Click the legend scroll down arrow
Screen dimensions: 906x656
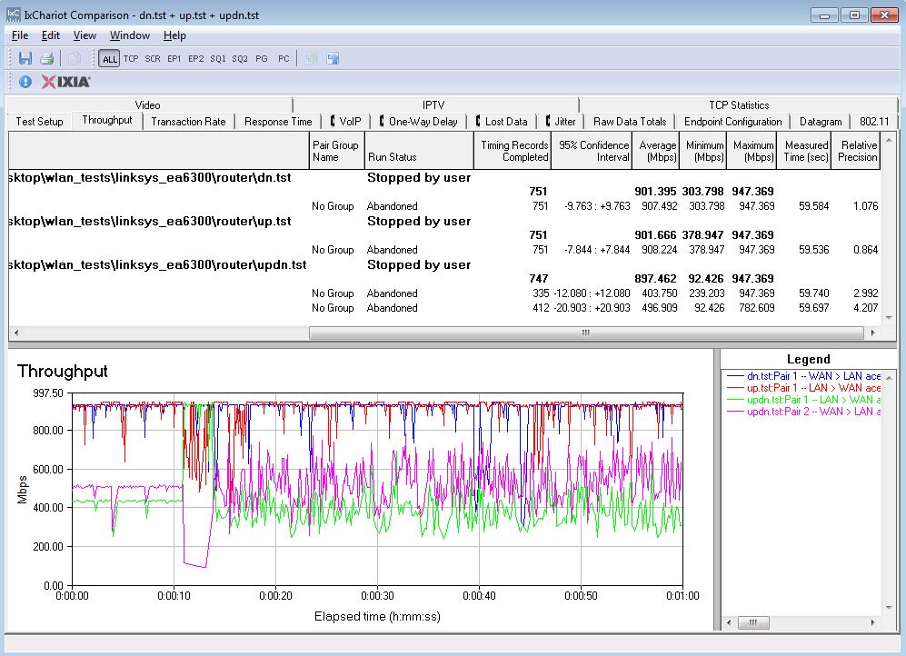tap(889, 608)
